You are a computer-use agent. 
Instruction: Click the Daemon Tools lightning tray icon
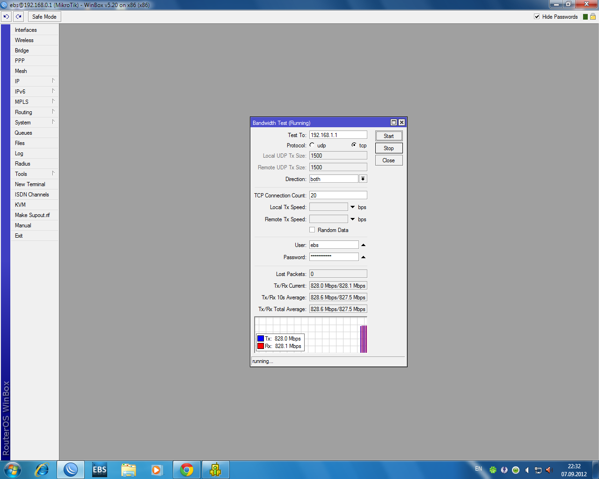[504, 470]
